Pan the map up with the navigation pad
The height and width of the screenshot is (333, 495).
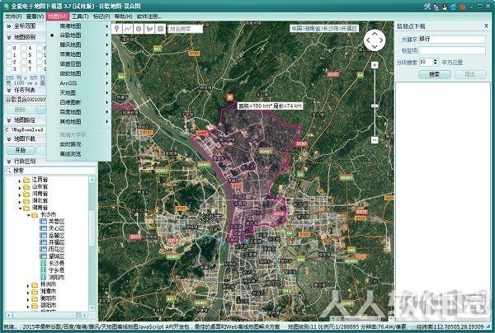point(375,33)
